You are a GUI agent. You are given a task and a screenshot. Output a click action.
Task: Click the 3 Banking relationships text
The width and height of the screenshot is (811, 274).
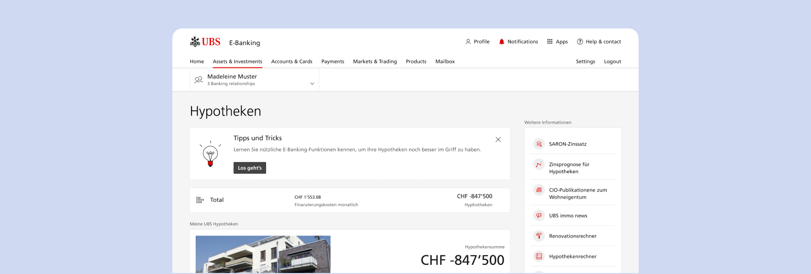tap(231, 84)
